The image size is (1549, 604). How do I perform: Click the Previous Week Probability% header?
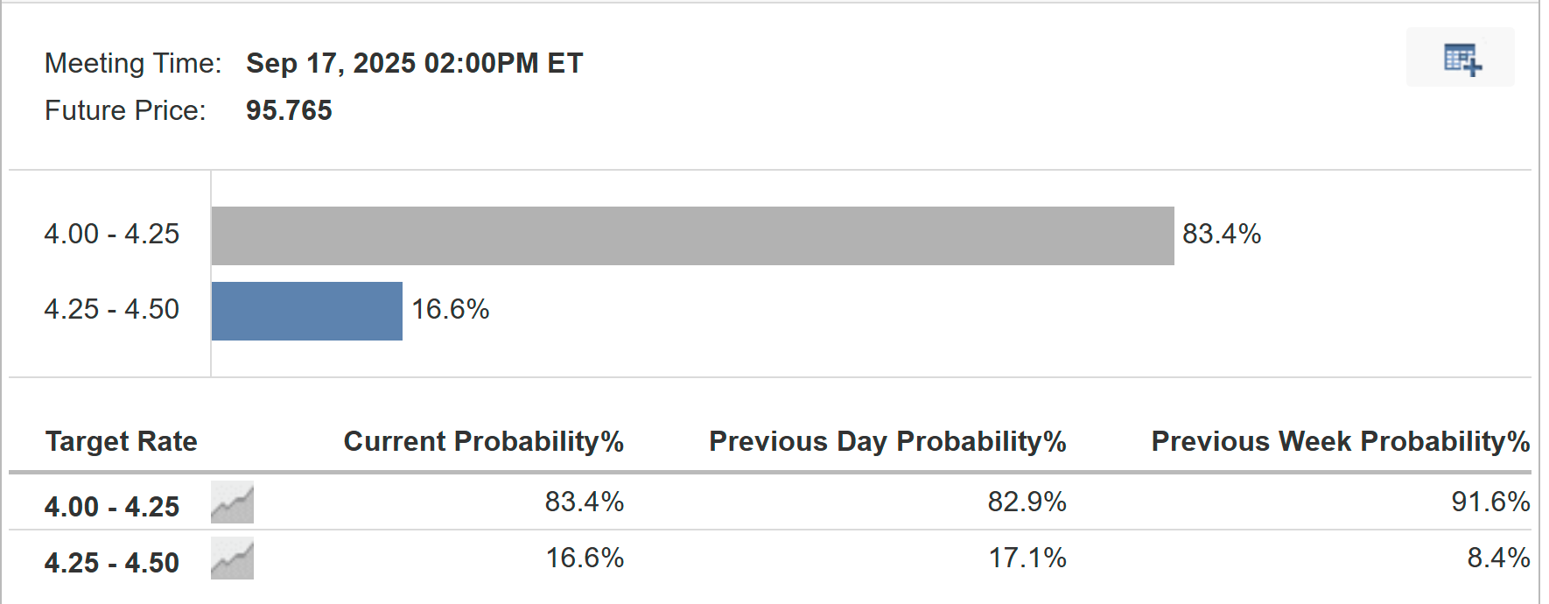point(1340,441)
